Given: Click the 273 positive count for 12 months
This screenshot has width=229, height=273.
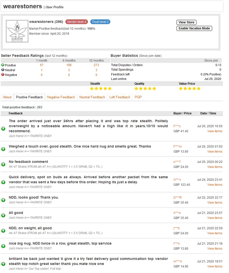Looking at the screenshot, I should (96, 65).
